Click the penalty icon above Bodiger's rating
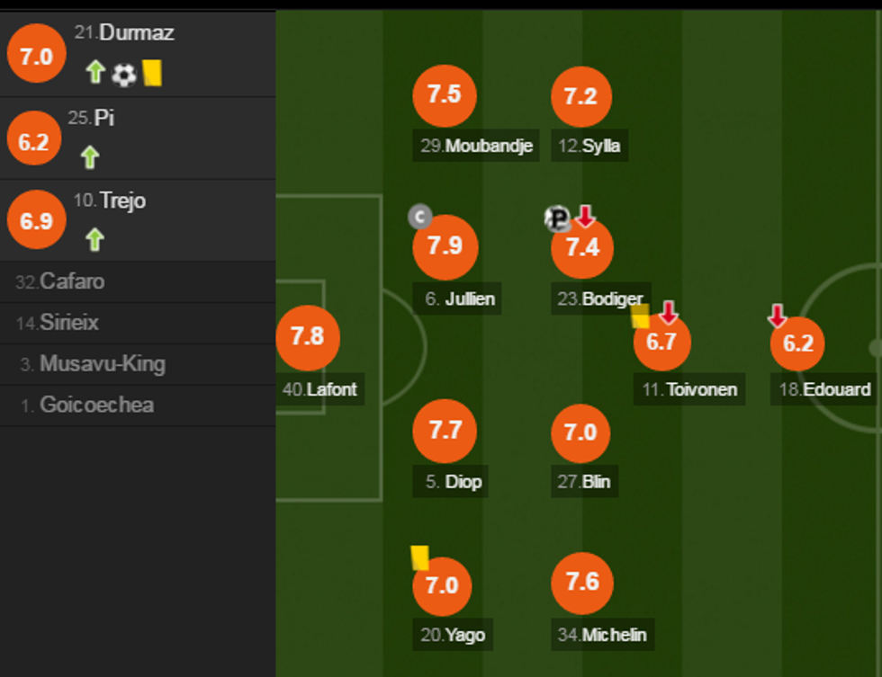 pyautogui.click(x=557, y=218)
